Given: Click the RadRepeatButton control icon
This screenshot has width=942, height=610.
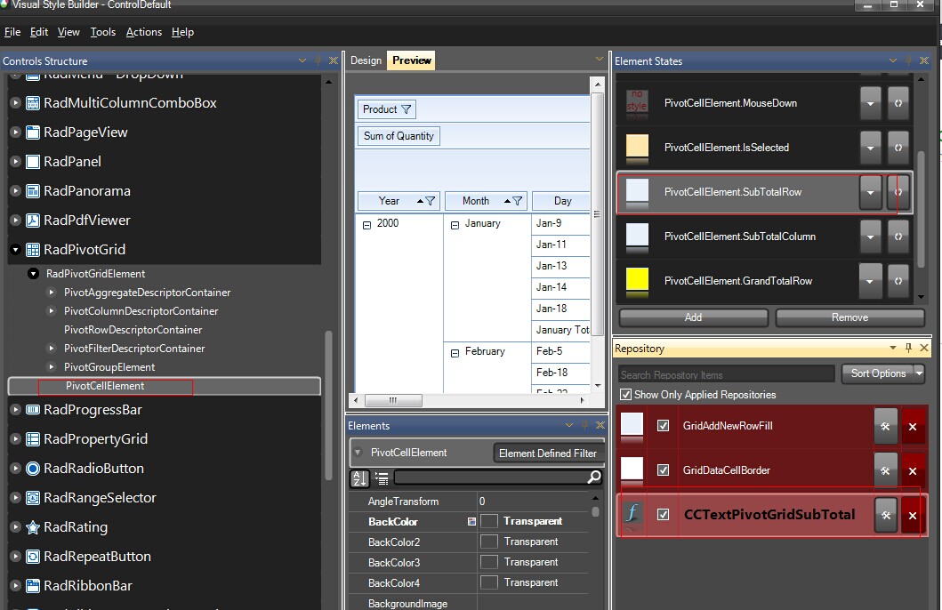Looking at the screenshot, I should coord(33,557).
